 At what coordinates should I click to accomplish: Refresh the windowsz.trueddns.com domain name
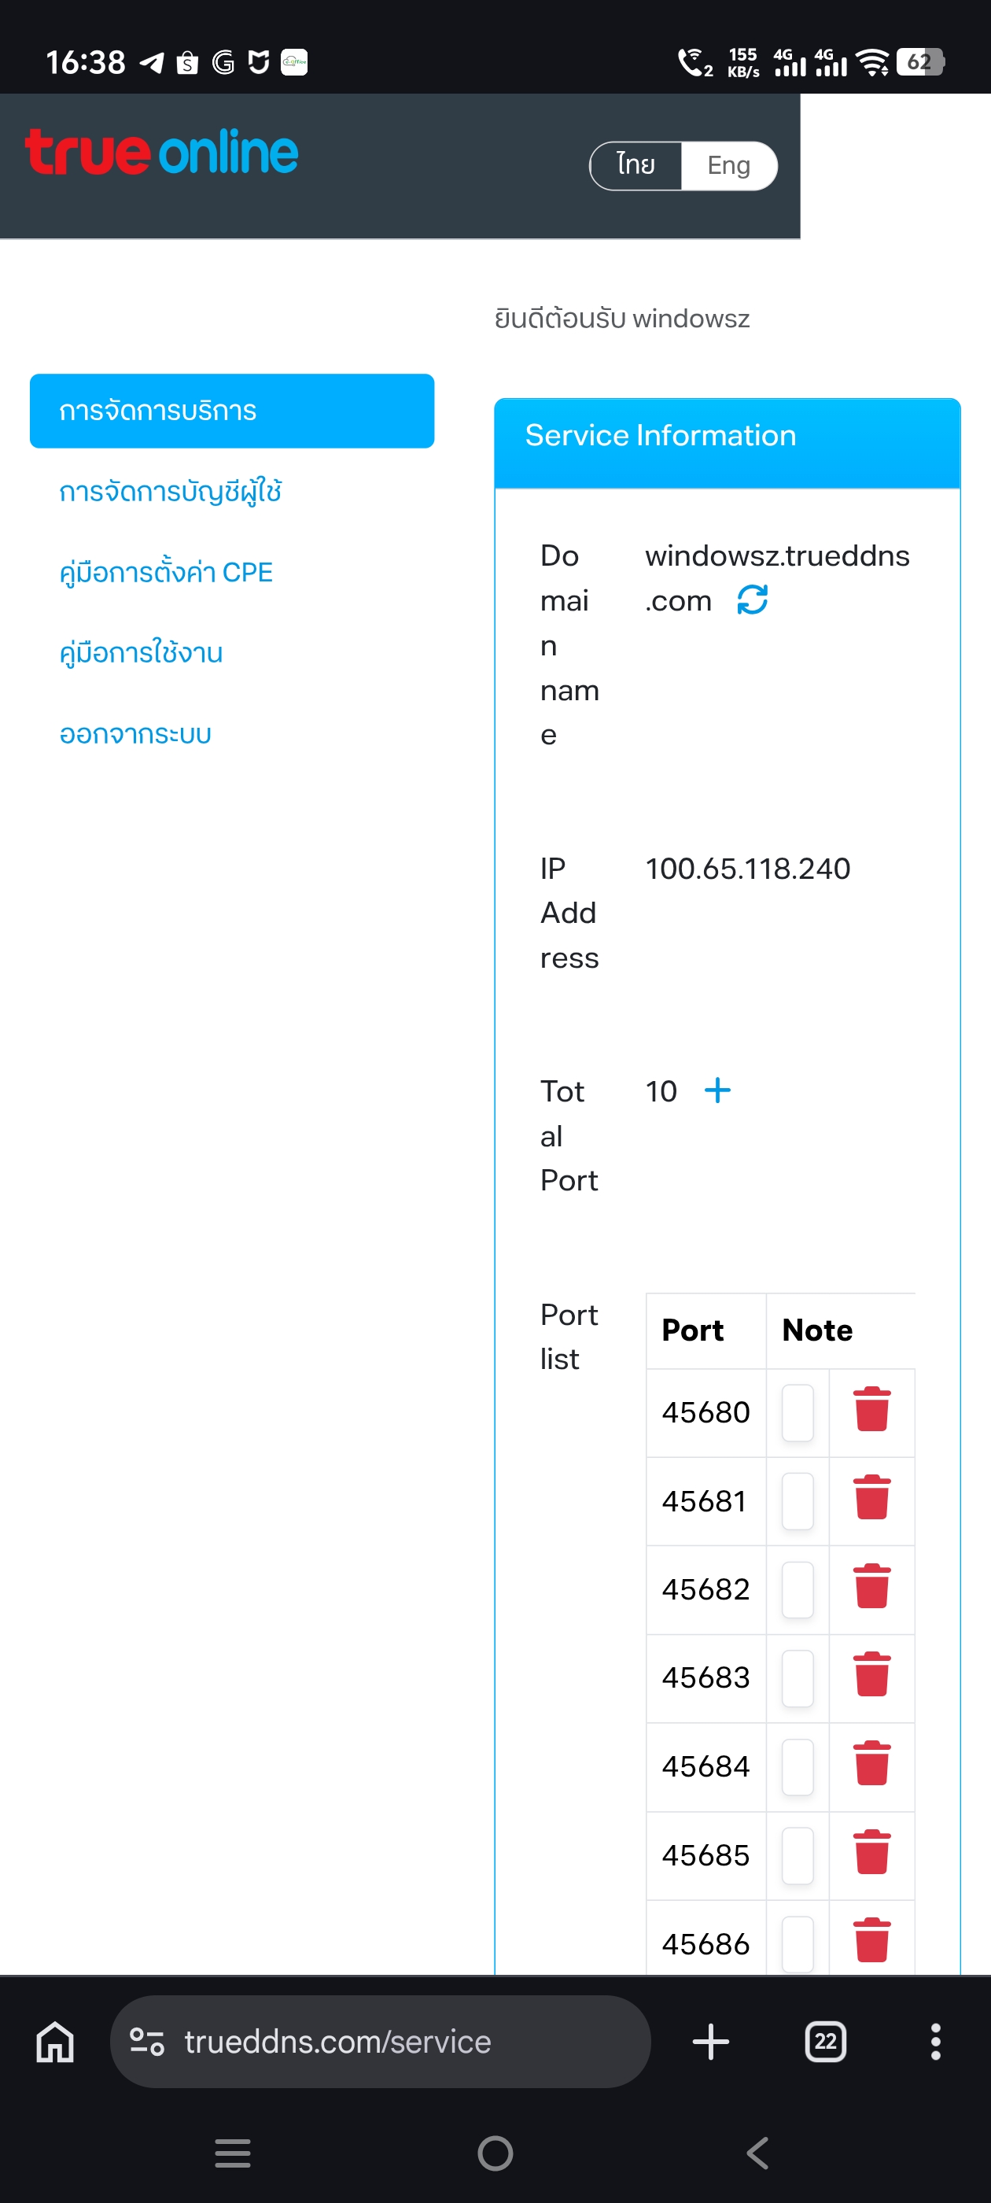point(753,600)
